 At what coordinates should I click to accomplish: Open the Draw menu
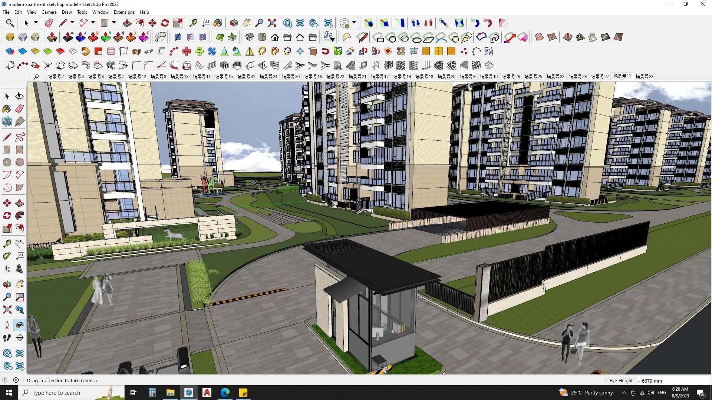67,12
